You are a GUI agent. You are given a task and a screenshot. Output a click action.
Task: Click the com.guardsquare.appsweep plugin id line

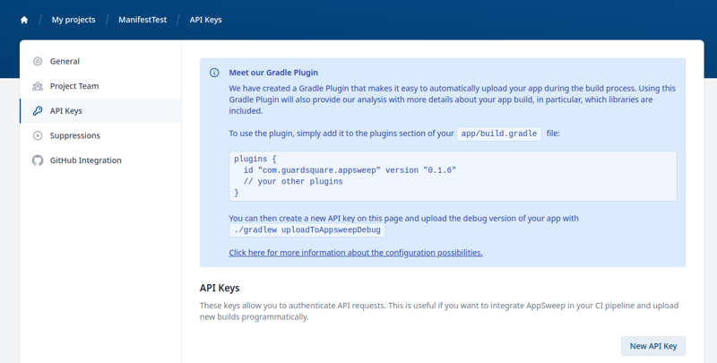coord(350,170)
